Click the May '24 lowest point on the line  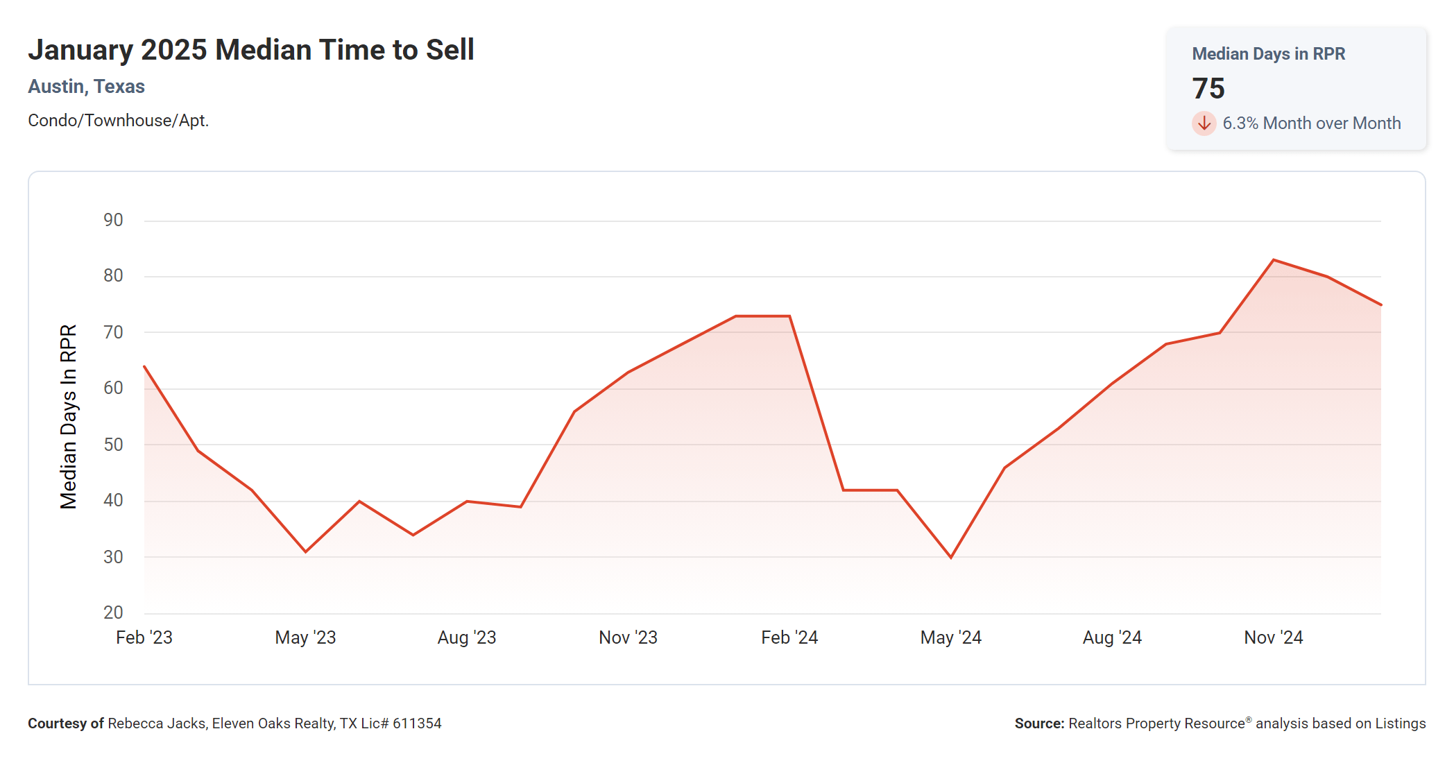click(951, 558)
